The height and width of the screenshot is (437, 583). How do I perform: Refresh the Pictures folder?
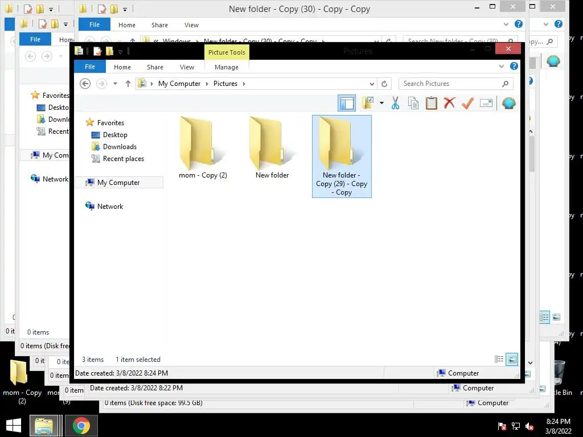tap(384, 84)
